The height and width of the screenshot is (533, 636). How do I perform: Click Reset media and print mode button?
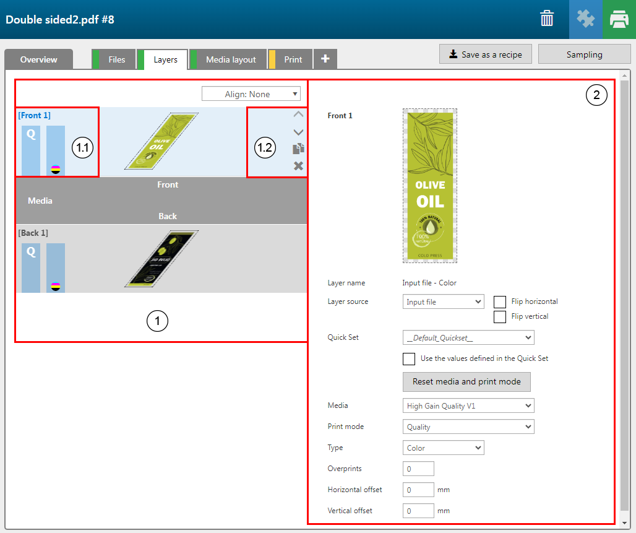466,381
